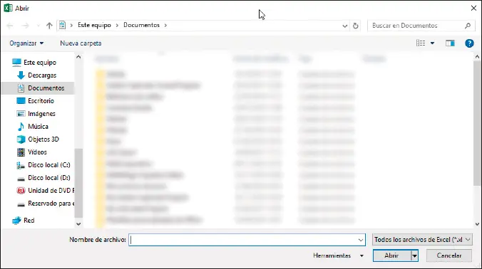The height and width of the screenshot is (269, 482).
Task: Click Documentos in the address path
Action: 141,25
